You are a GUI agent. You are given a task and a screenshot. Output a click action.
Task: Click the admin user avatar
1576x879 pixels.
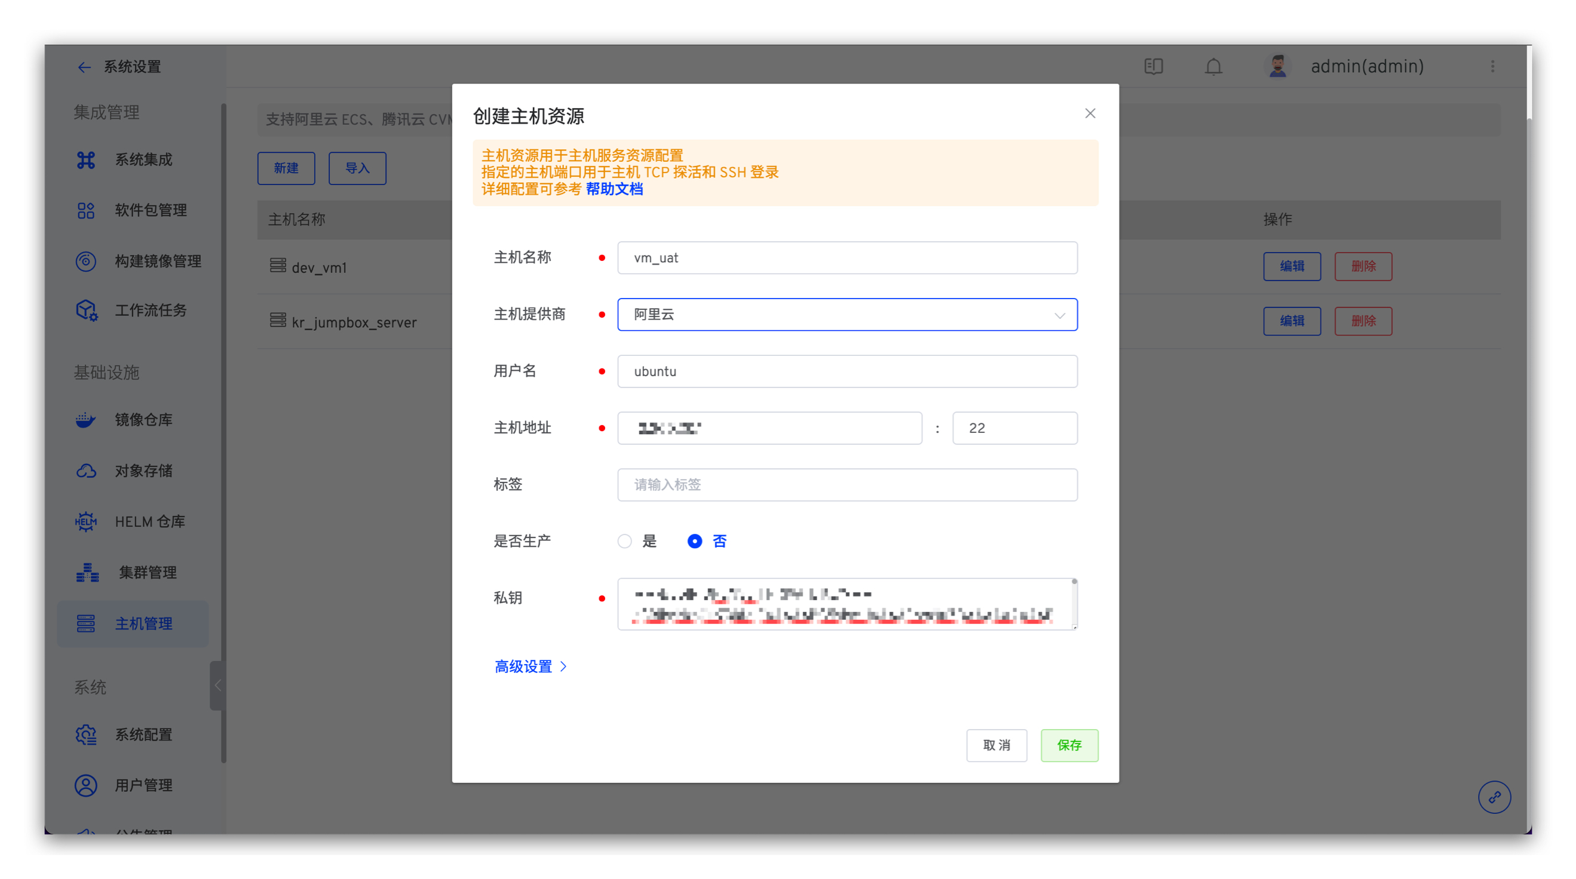[x=1277, y=66]
